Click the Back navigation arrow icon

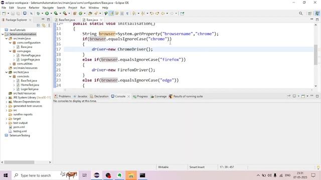coord(163,13)
